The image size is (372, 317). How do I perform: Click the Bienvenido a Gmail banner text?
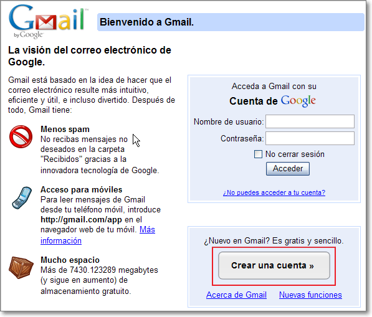pos(146,22)
